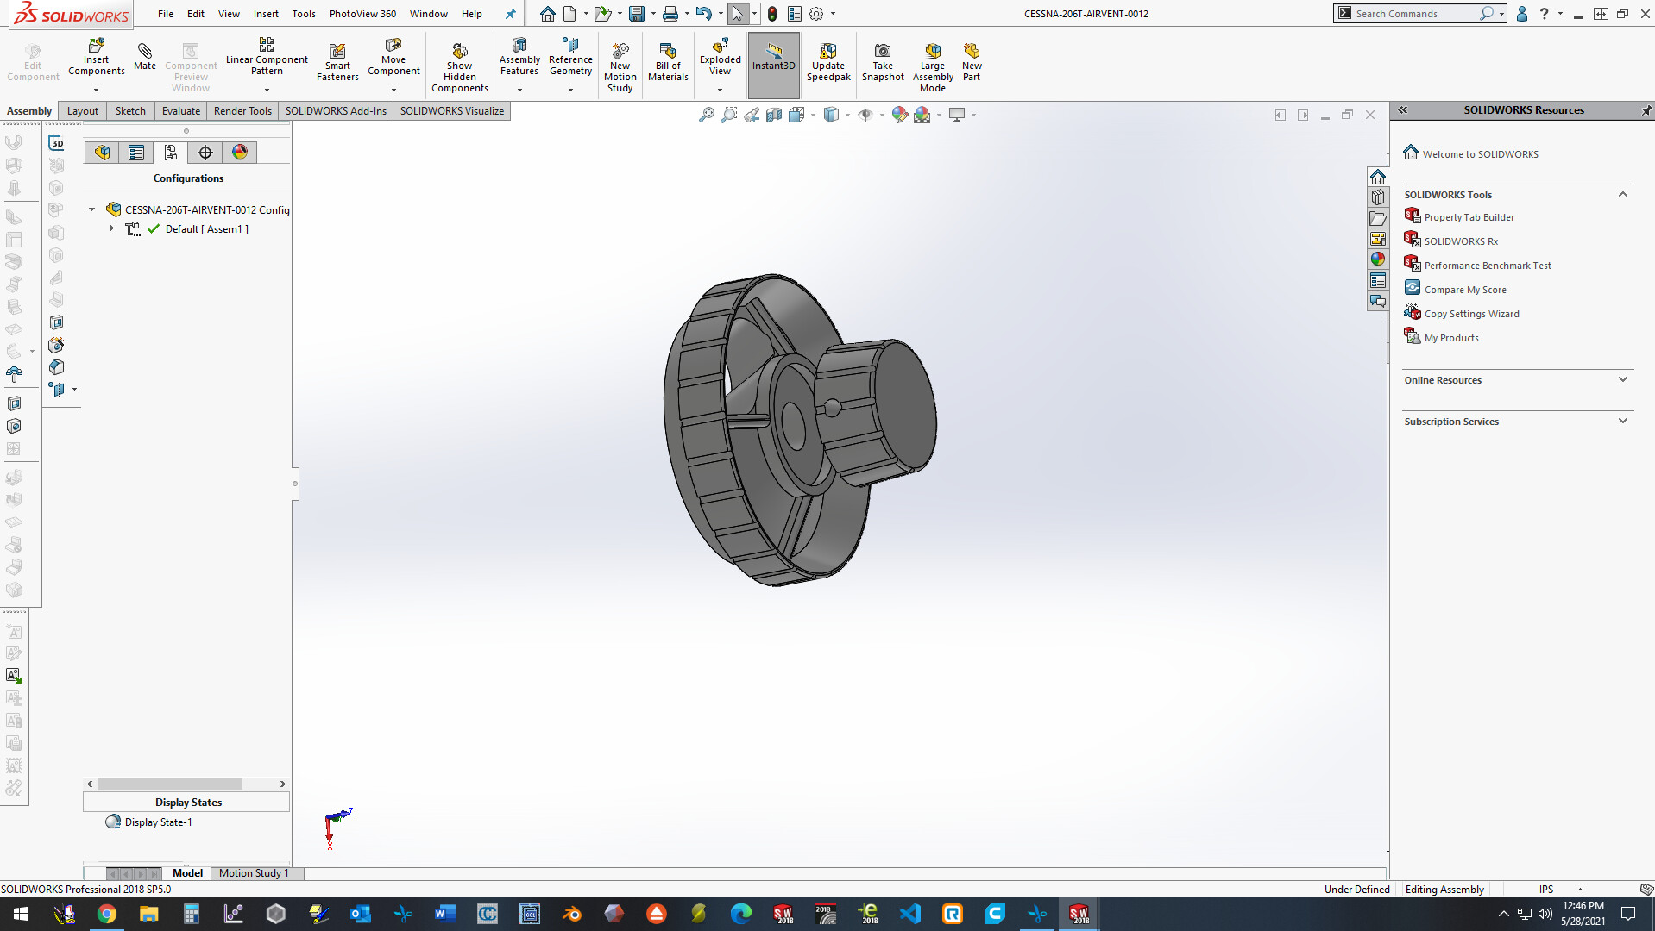This screenshot has width=1655, height=931.
Task: Click Section View icon
Action: point(774,115)
